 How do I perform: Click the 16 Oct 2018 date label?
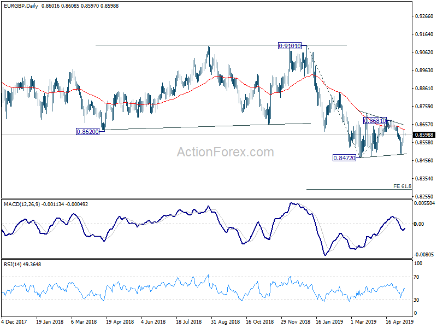click(260, 321)
